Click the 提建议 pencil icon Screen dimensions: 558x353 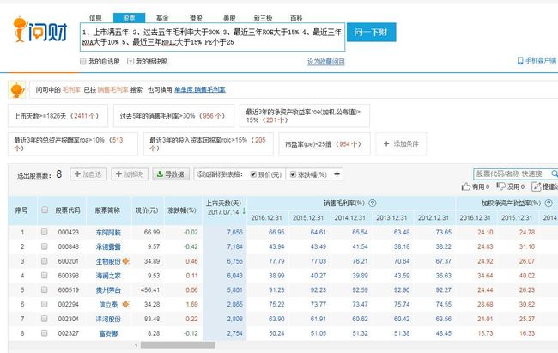[536, 186]
